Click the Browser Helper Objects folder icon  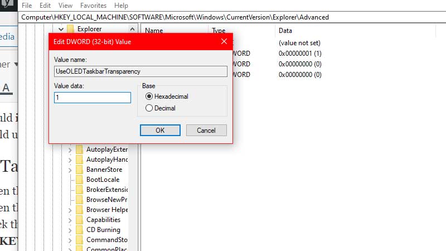click(80, 210)
